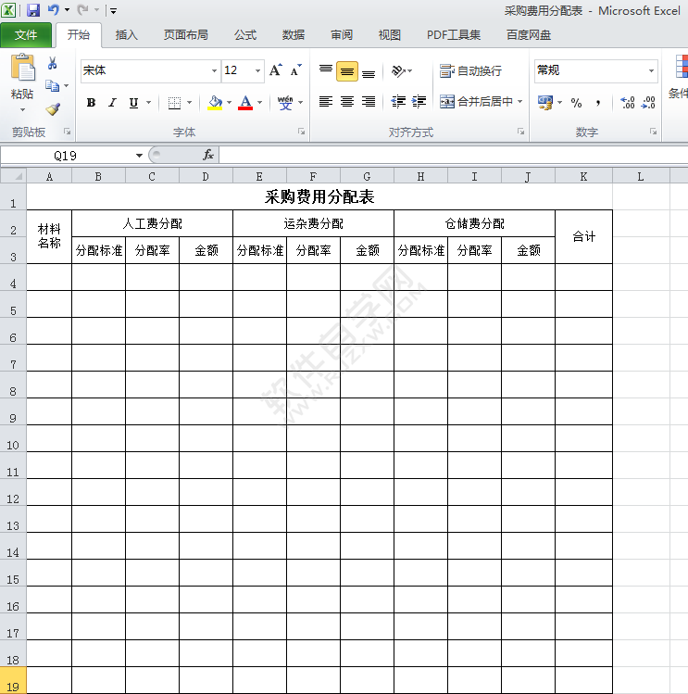Click the Name Box showing Q19
This screenshot has height=694, width=688.
pyautogui.click(x=66, y=156)
